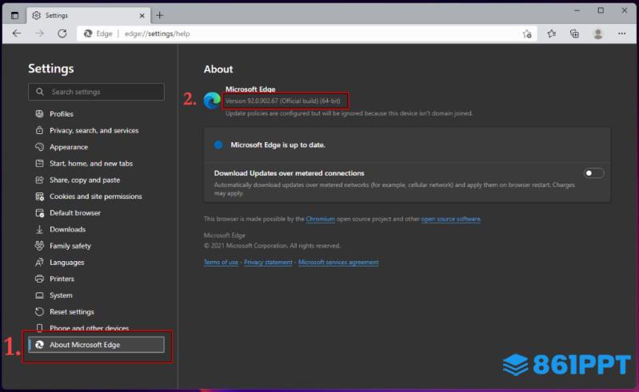639x392 pixels.
Task: Open the Microsoft services agreement link
Action: pyautogui.click(x=338, y=263)
